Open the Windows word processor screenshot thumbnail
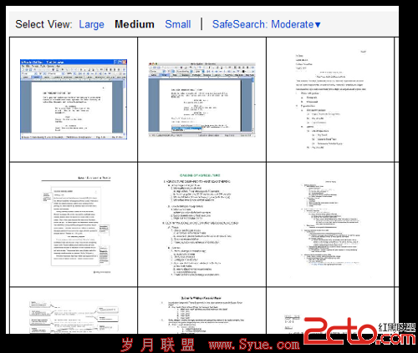418x353 pixels. pyautogui.click(x=74, y=99)
